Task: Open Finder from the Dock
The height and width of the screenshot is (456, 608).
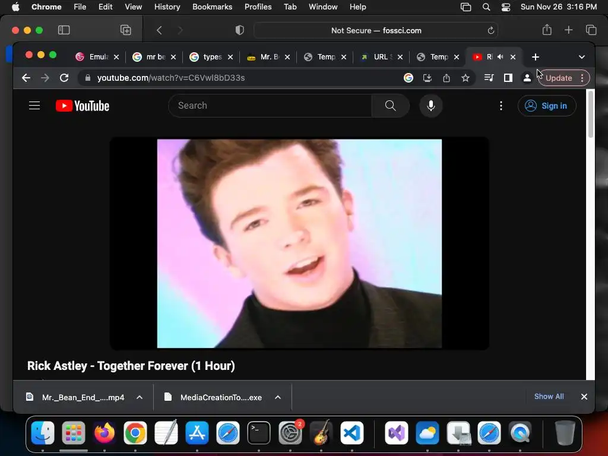Action: click(x=43, y=433)
